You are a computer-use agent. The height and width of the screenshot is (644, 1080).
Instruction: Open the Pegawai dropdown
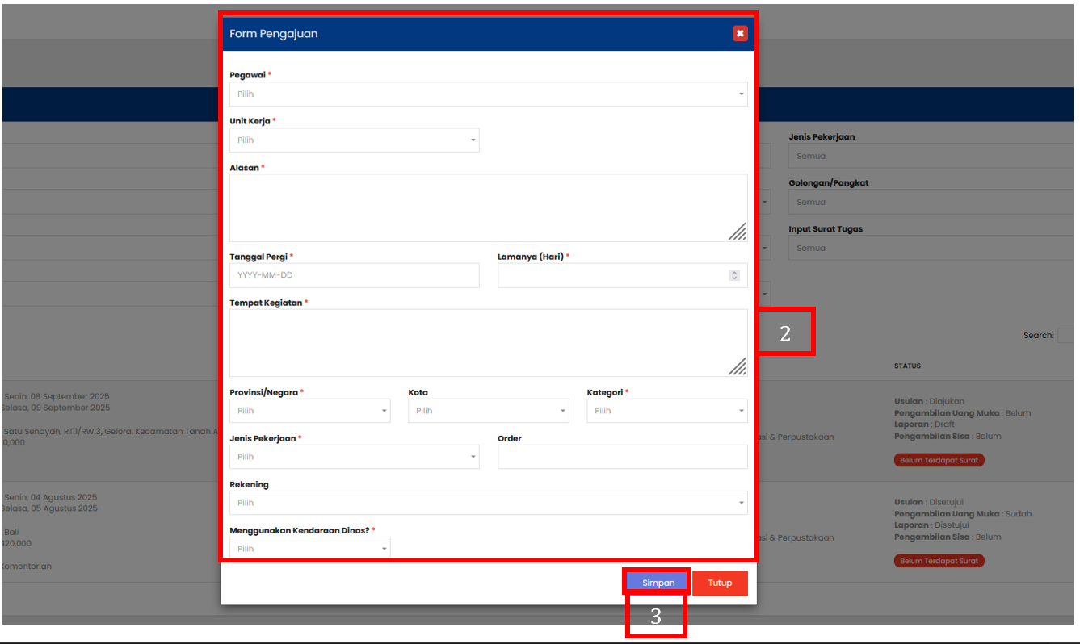(x=488, y=94)
